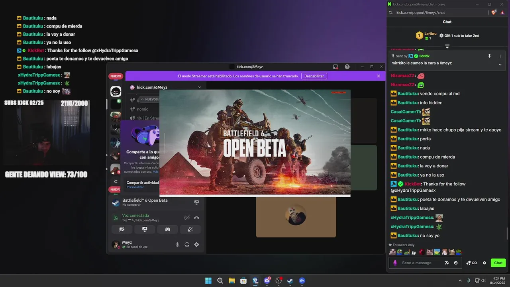The width and height of the screenshot is (510, 287).
Task: Click the purple microphone icon in chat input
Action: [x=395, y=263]
